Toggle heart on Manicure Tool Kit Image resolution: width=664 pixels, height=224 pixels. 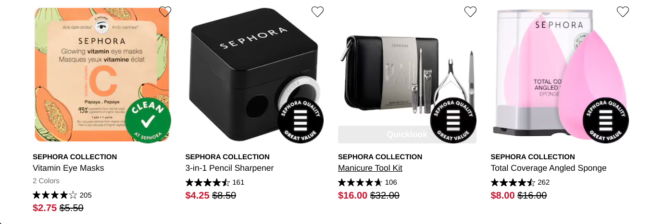tap(470, 12)
